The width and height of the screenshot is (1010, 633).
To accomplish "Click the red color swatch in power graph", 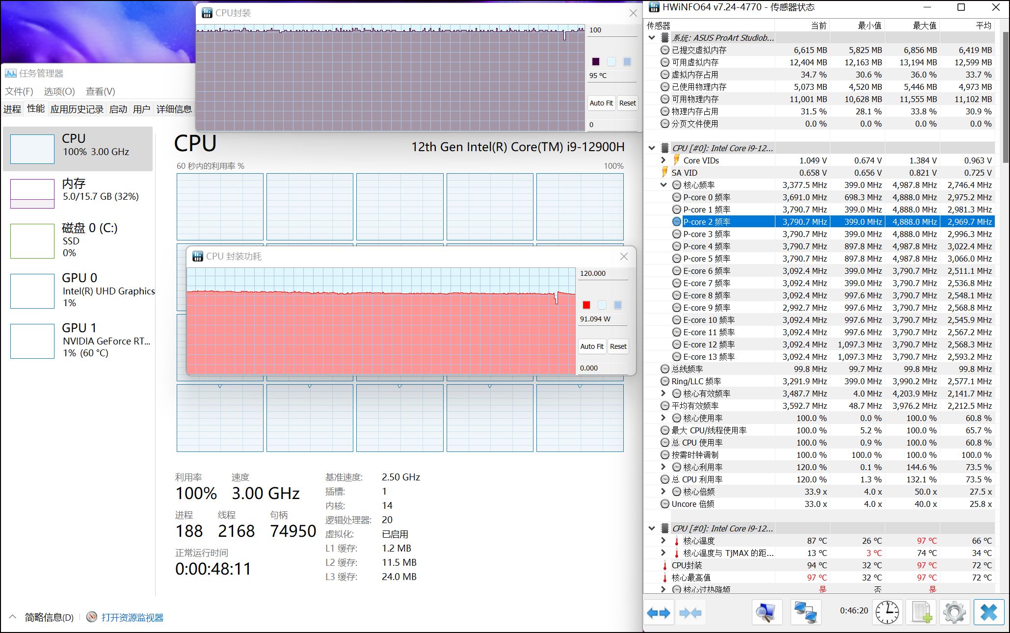I will coord(586,305).
